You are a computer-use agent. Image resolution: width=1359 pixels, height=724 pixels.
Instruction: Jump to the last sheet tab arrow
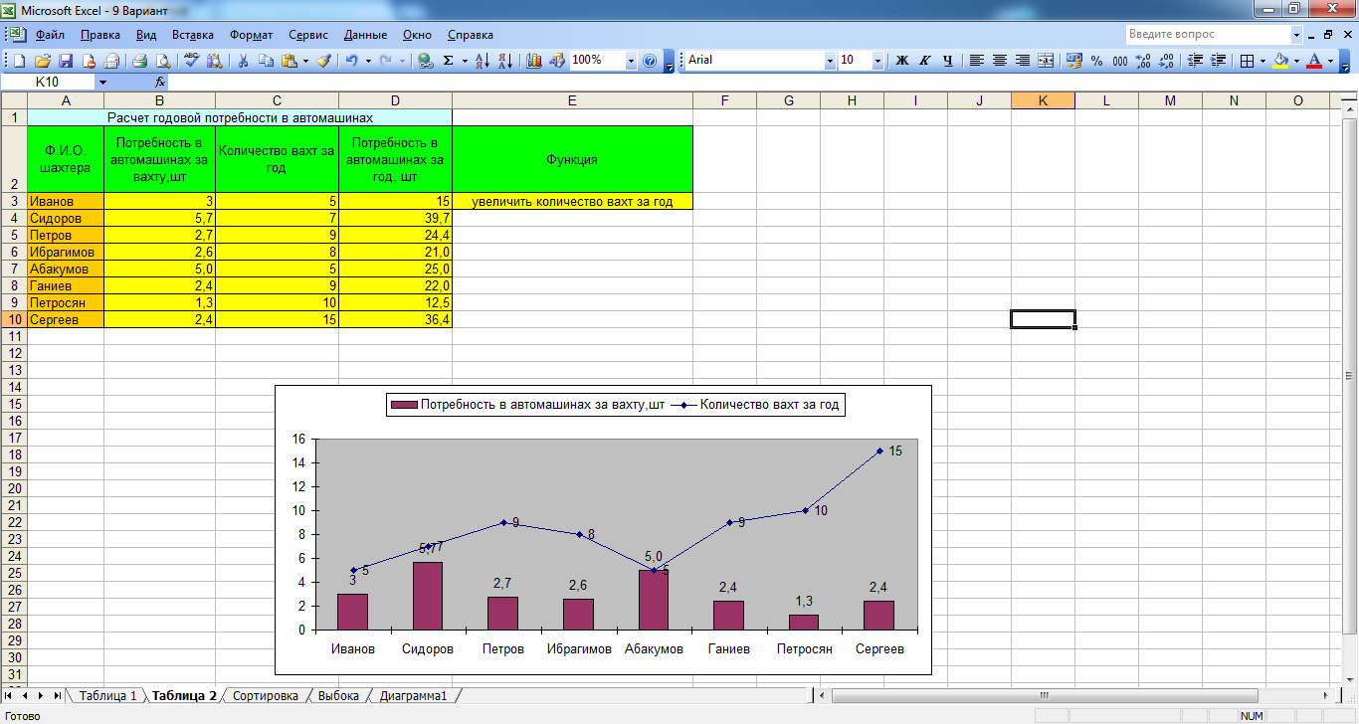(x=57, y=696)
